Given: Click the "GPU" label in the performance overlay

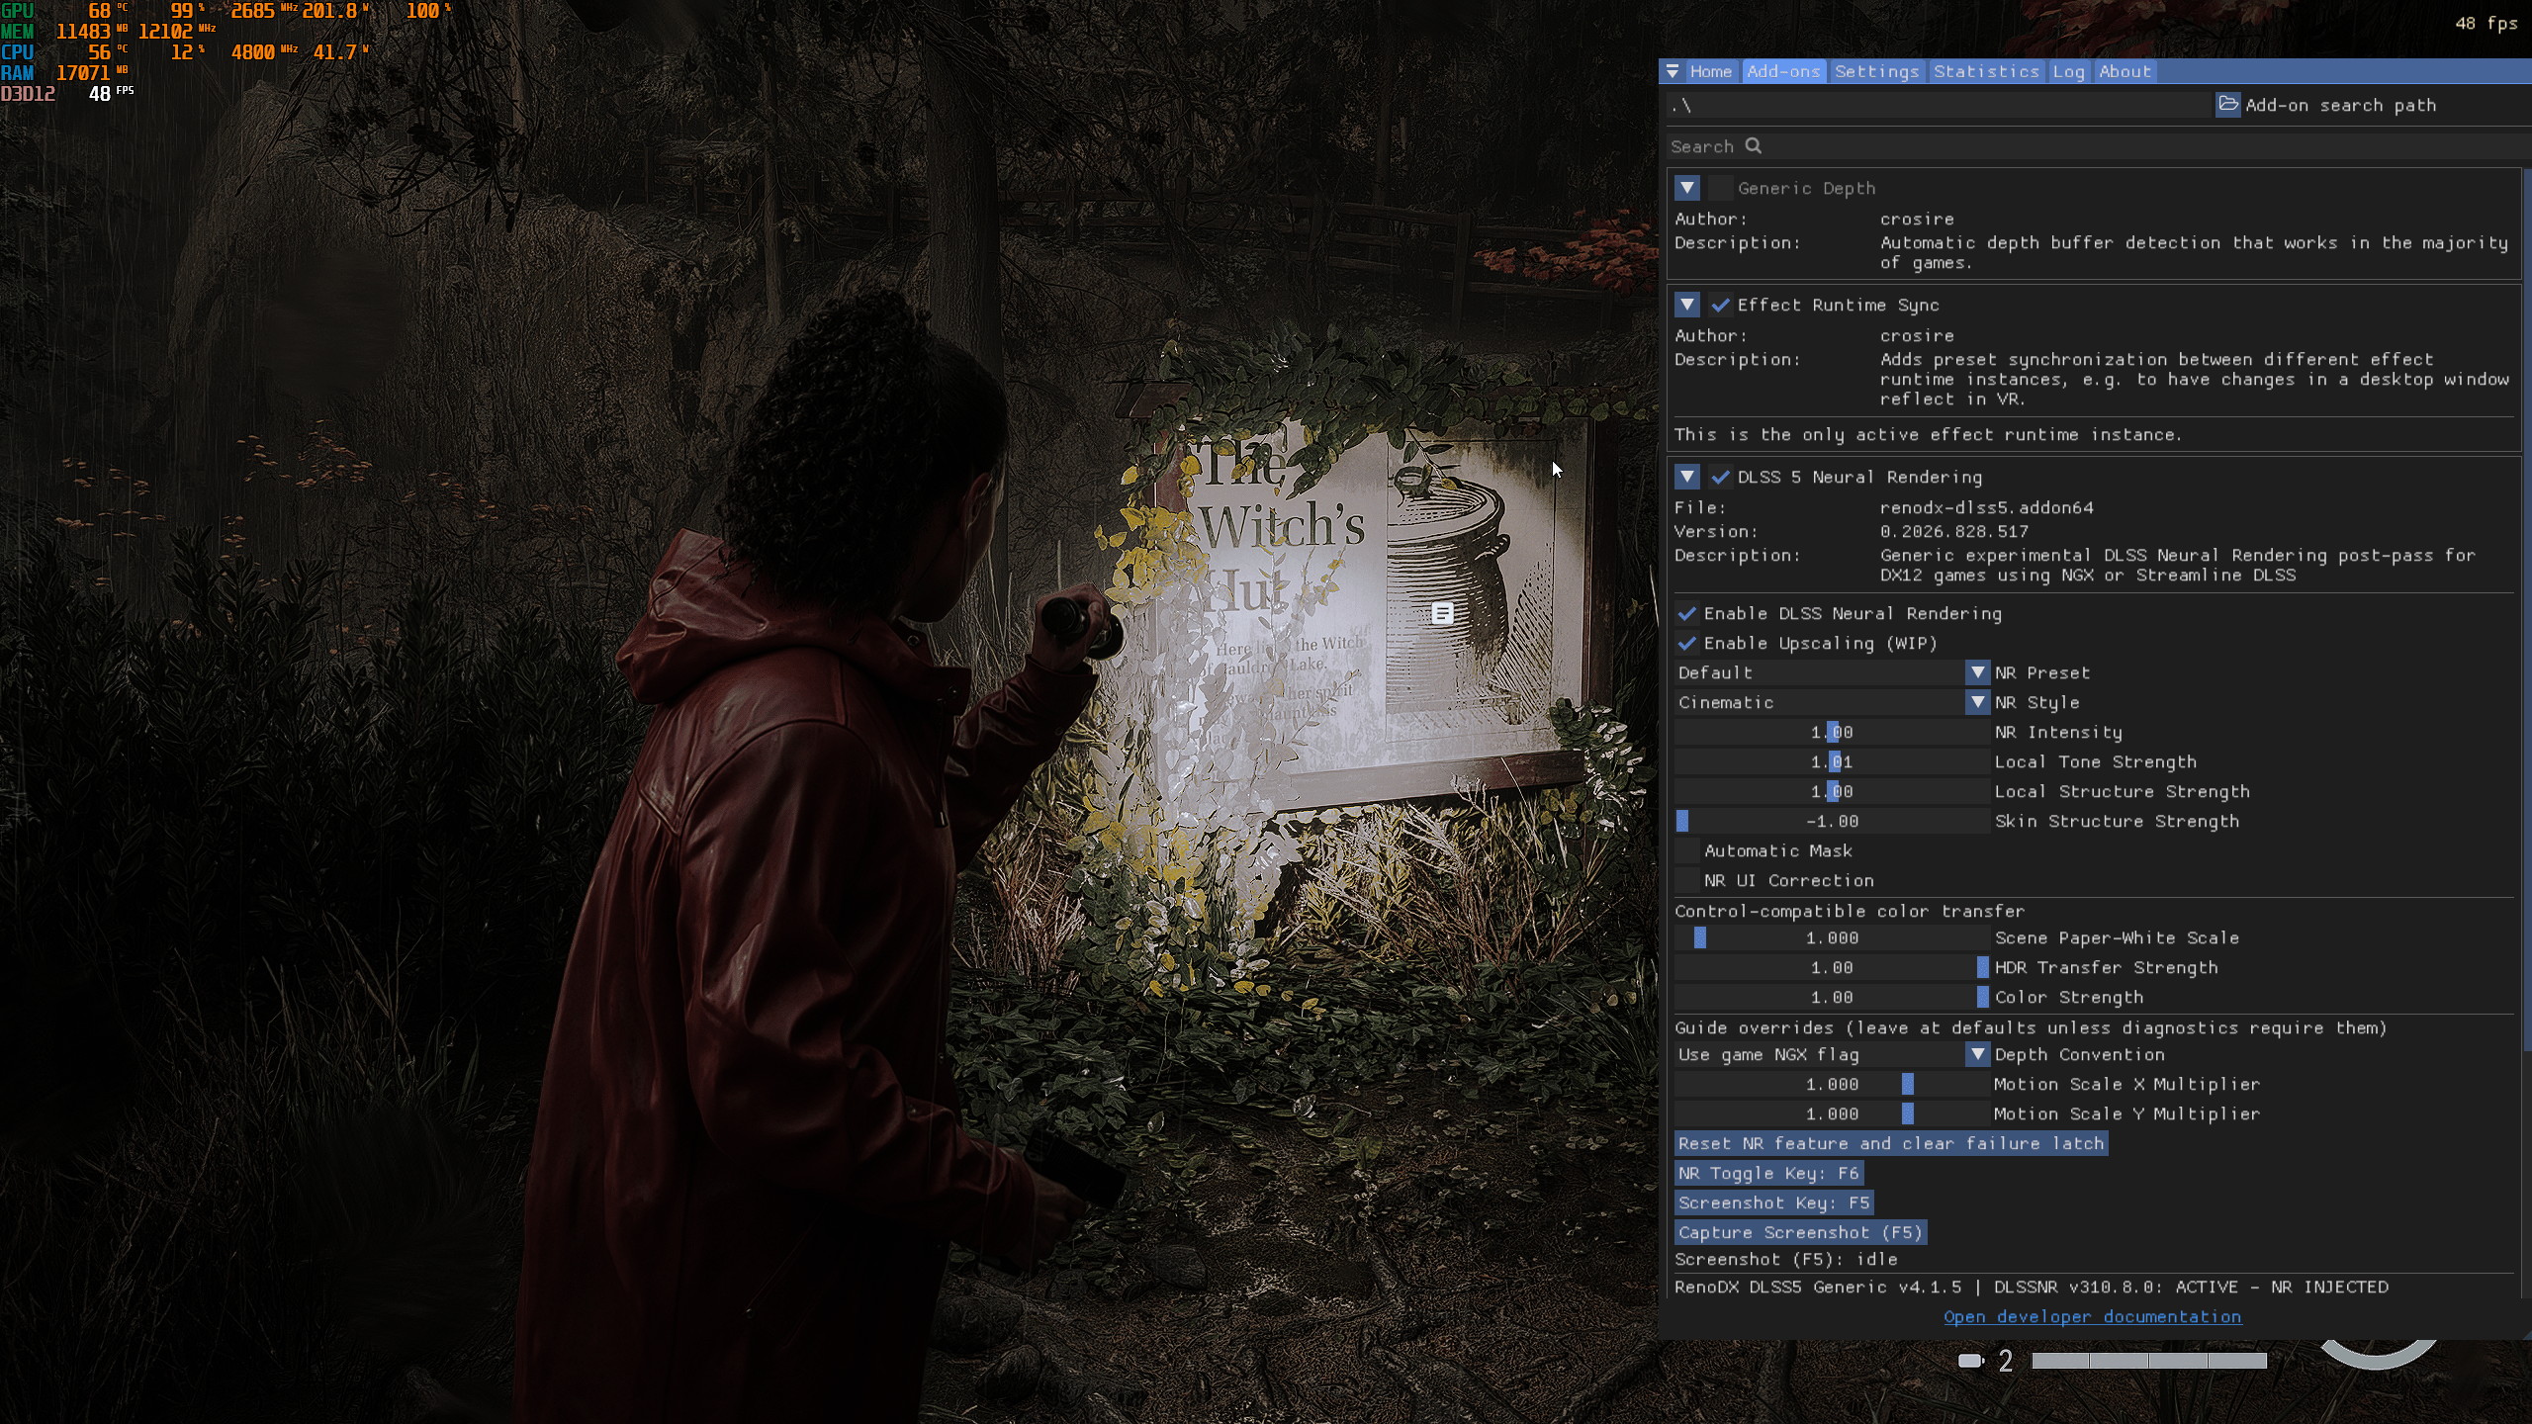Looking at the screenshot, I should (18, 11).
